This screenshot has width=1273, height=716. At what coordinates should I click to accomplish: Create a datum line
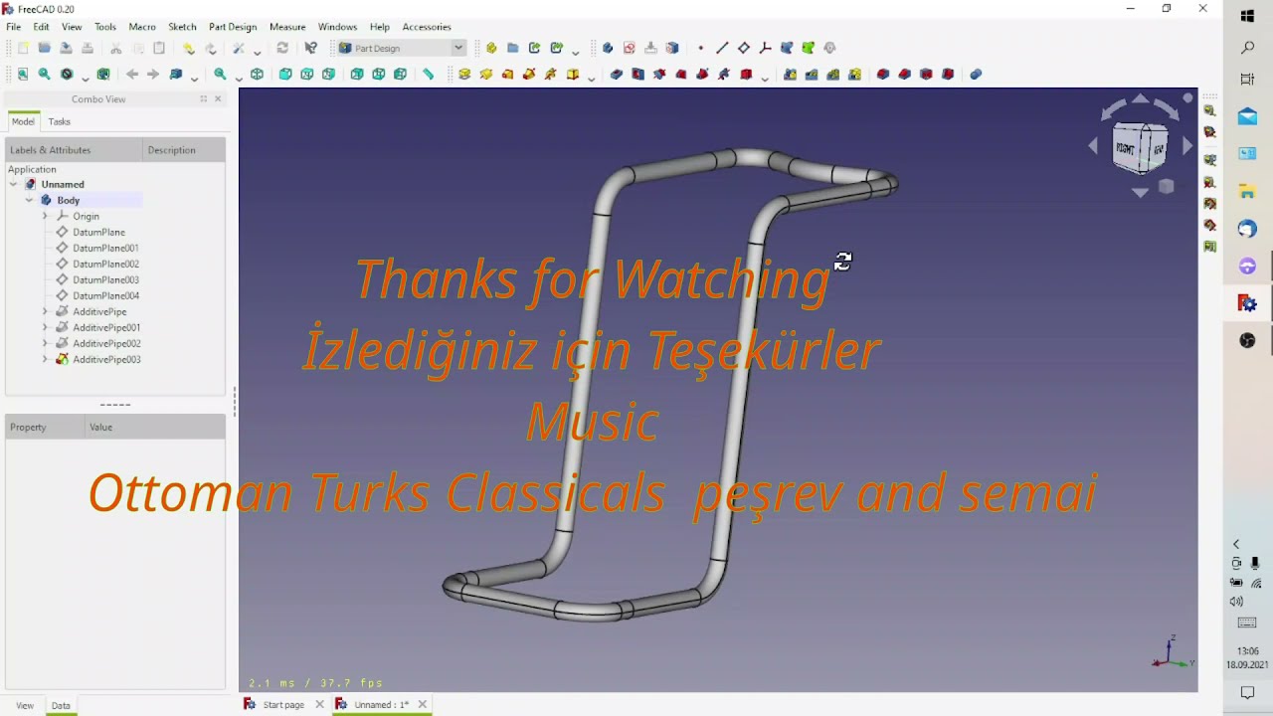point(722,48)
